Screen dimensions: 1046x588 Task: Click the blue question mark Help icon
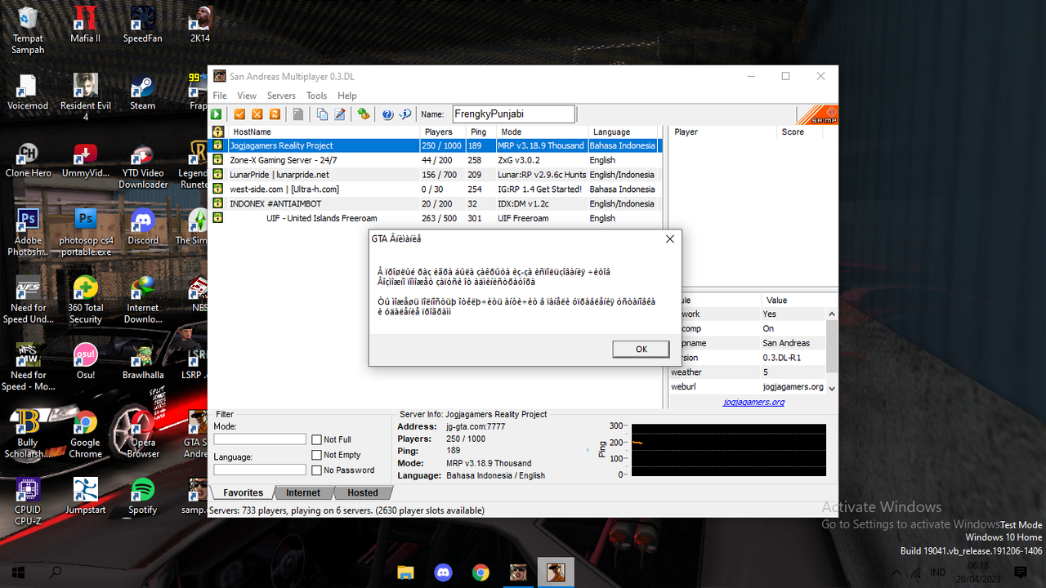387,114
